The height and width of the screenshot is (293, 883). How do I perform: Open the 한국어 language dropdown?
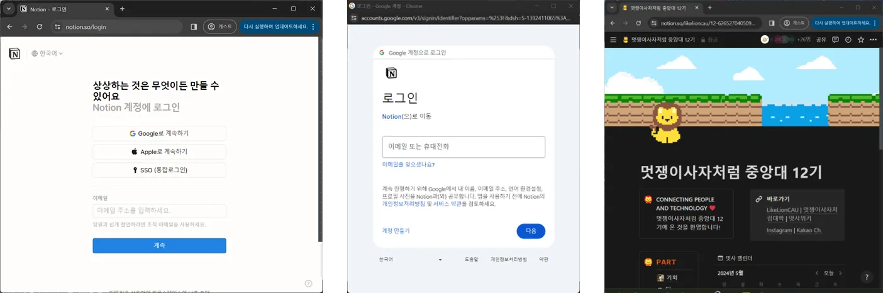coord(47,53)
